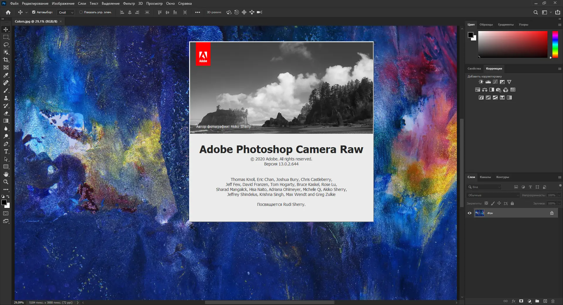This screenshot has height=305, width=563.
Task: Select the Dodge tool
Action: click(x=6, y=136)
